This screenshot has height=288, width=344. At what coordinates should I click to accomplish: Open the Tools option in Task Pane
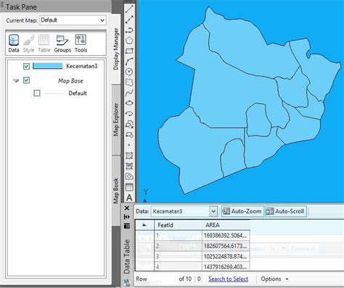pyautogui.click(x=81, y=44)
